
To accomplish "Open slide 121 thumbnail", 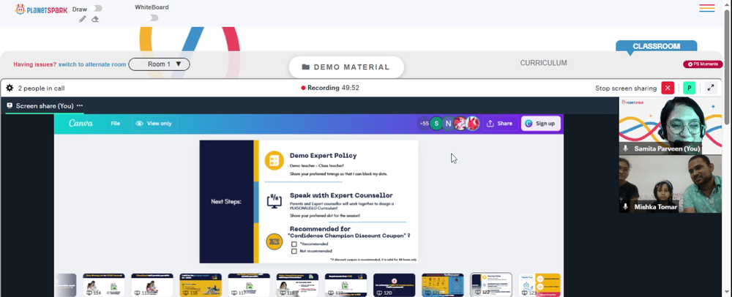I will [x=443, y=285].
